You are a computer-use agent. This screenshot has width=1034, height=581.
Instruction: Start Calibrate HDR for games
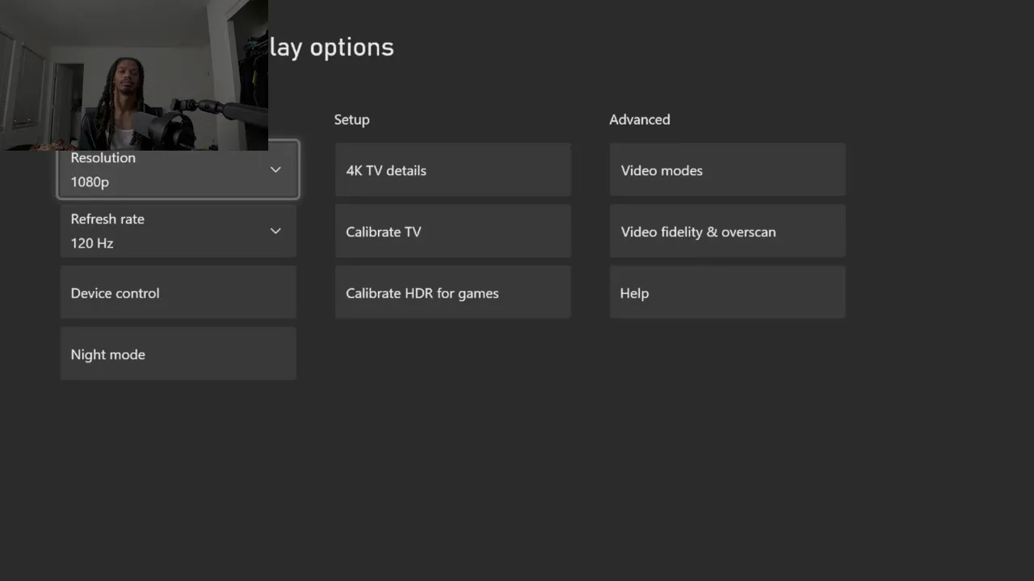(452, 293)
